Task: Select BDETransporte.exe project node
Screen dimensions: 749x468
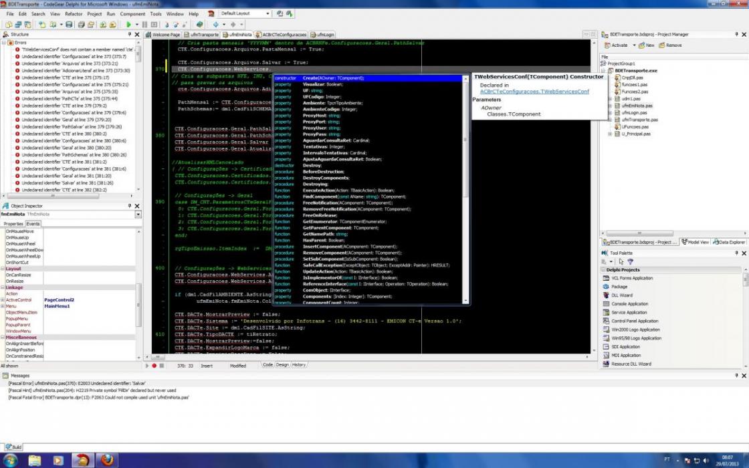Action: point(635,71)
